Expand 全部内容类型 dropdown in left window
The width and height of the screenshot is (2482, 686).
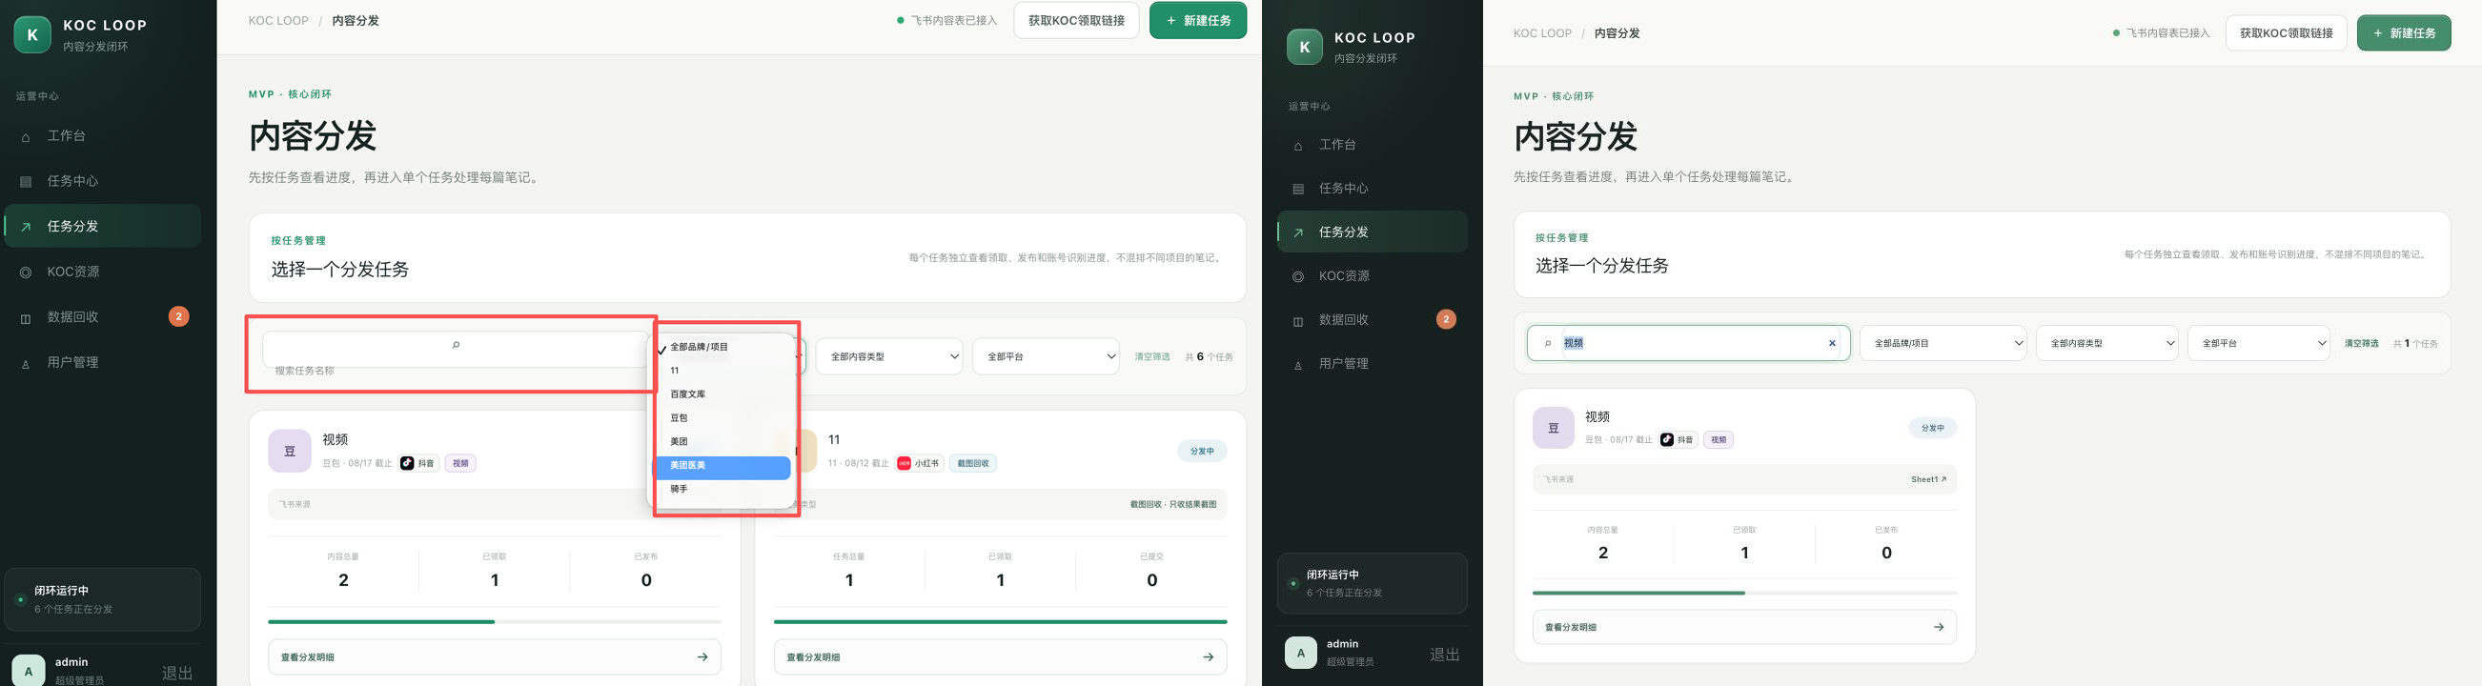coord(888,356)
